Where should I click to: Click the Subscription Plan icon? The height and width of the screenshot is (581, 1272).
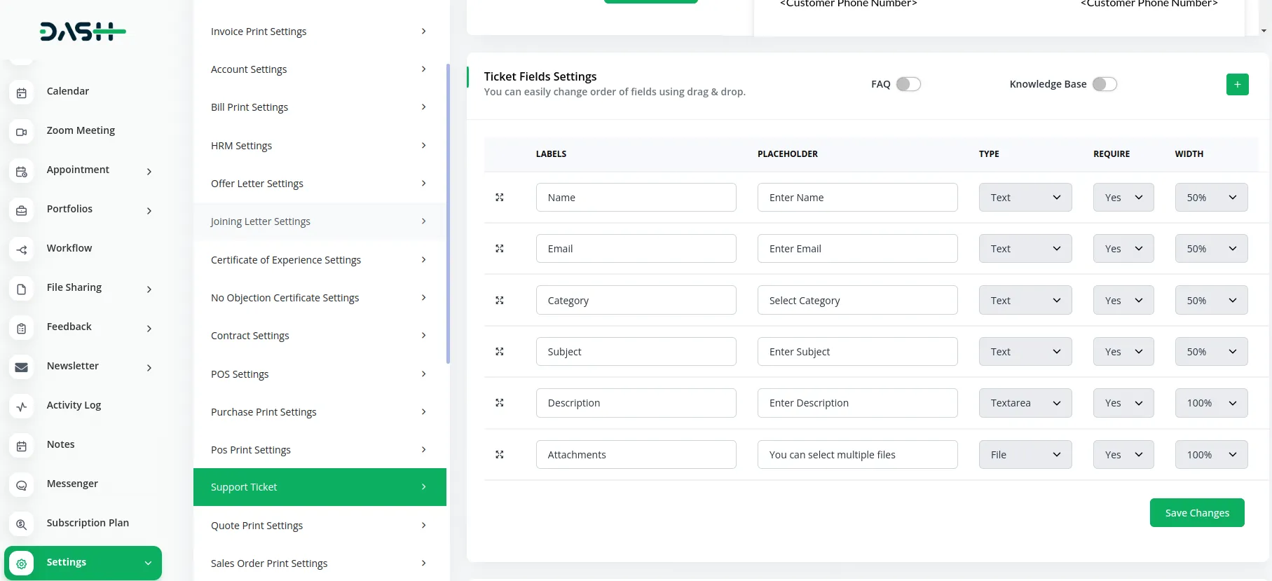click(22, 524)
